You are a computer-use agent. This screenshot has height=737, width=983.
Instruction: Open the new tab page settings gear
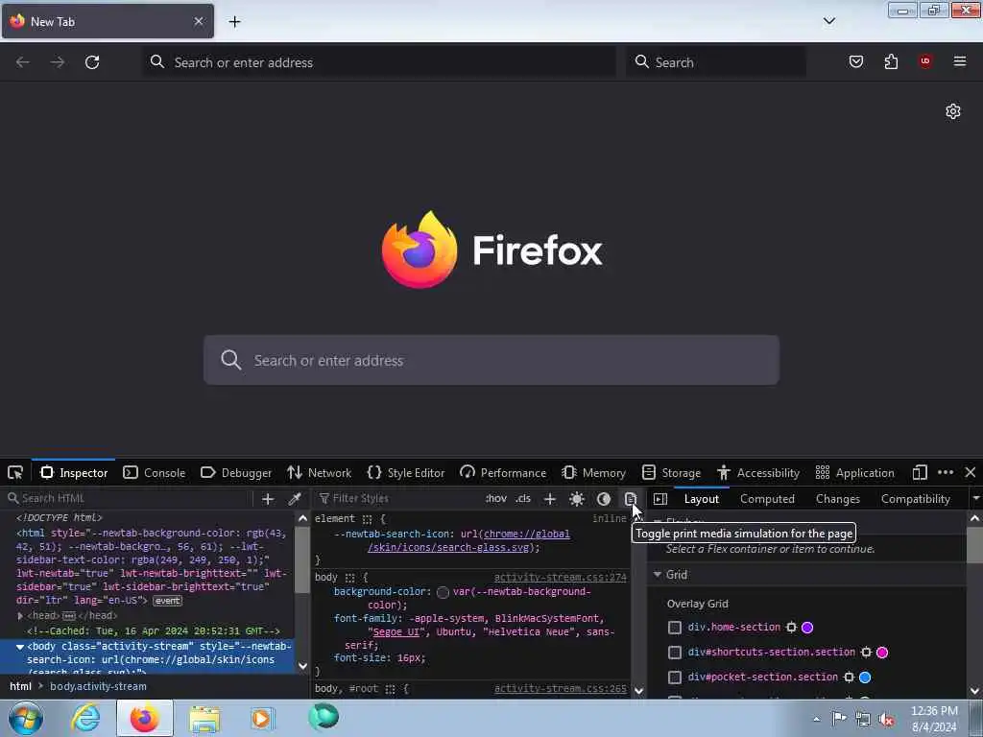point(953,111)
